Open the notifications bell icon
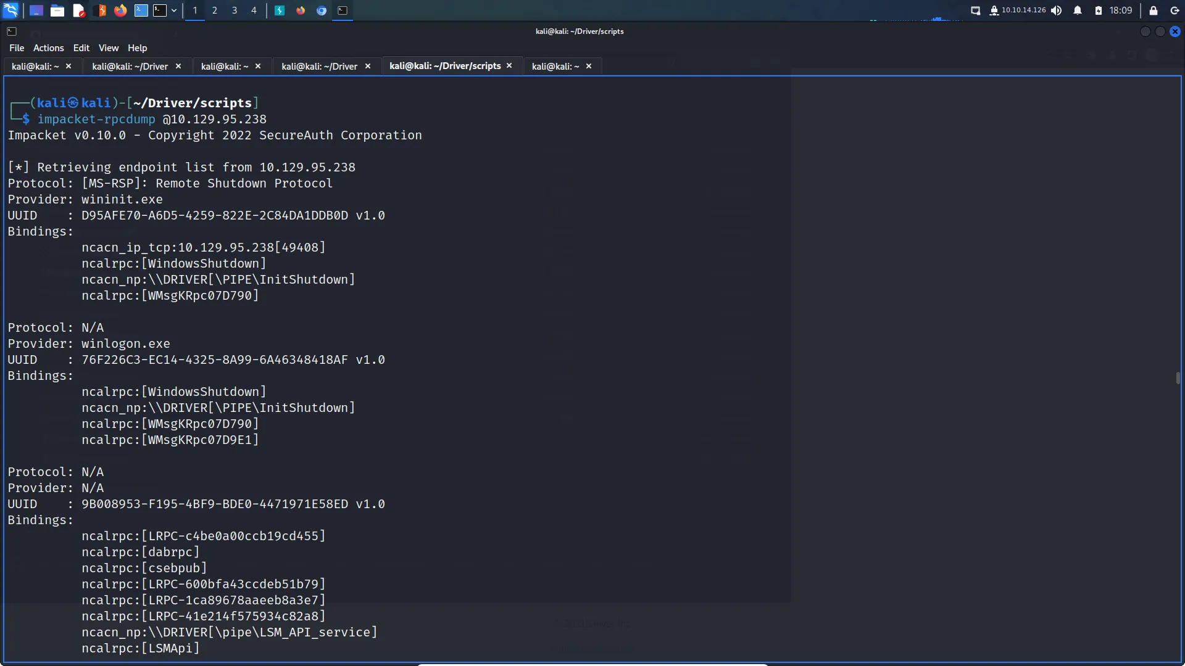Viewport: 1185px width, 666px height. point(1078,10)
